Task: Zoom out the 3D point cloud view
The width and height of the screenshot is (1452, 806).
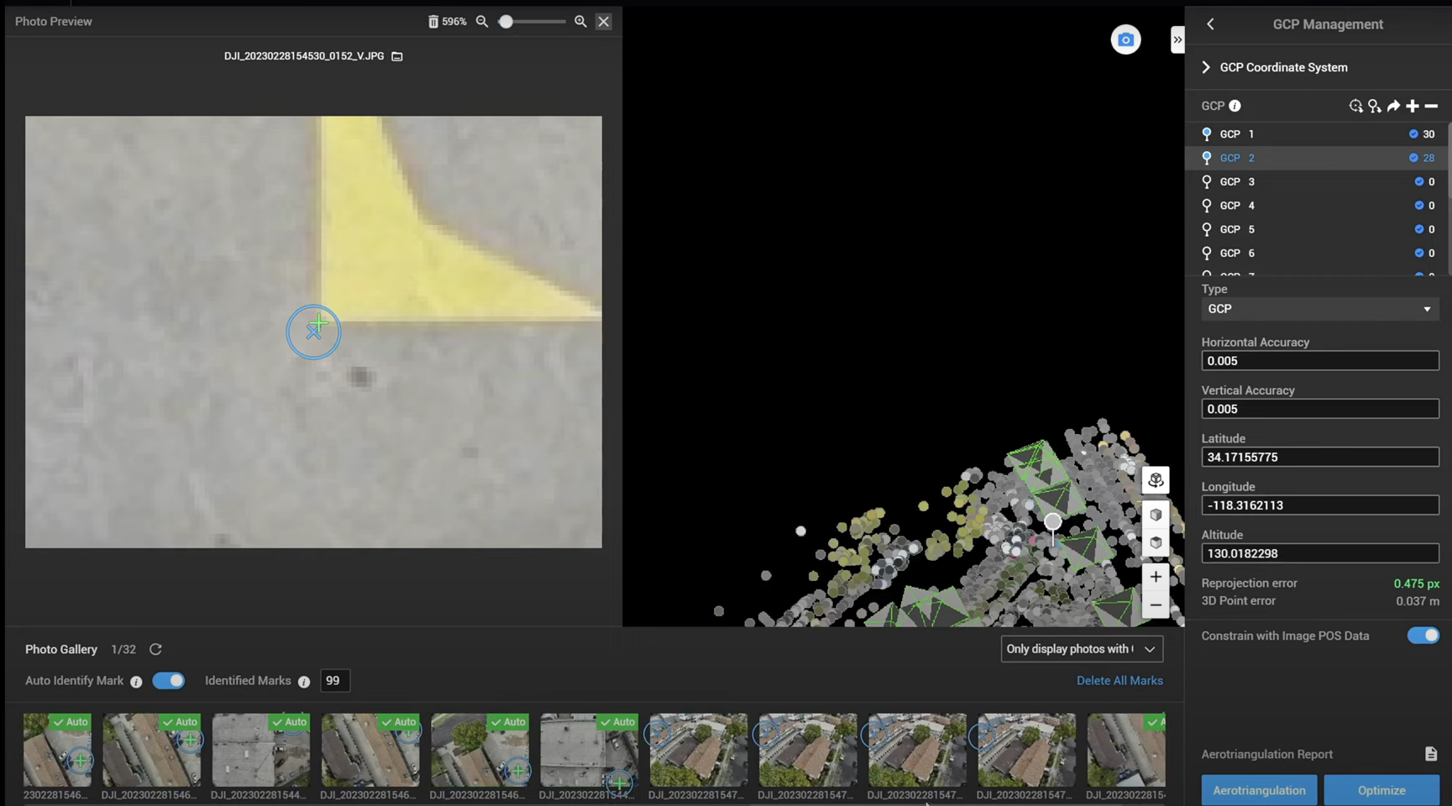Action: (x=1156, y=605)
